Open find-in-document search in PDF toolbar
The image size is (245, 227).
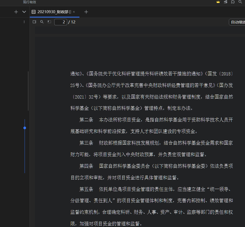click(42, 22)
